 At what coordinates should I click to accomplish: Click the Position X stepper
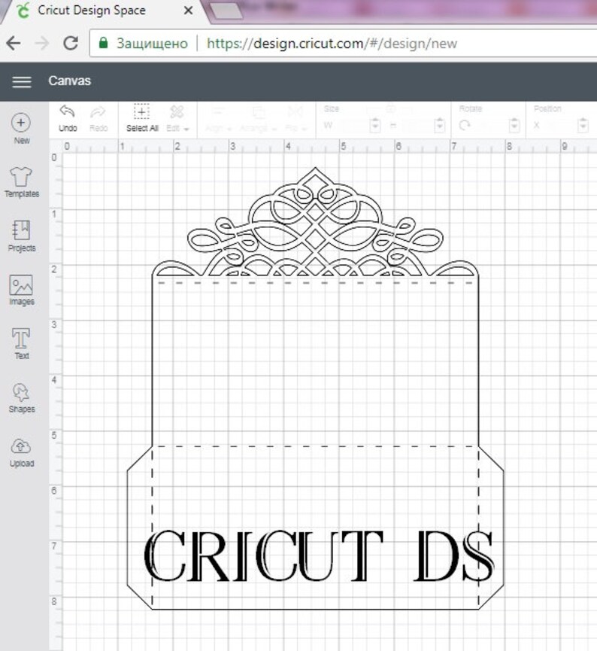point(583,124)
